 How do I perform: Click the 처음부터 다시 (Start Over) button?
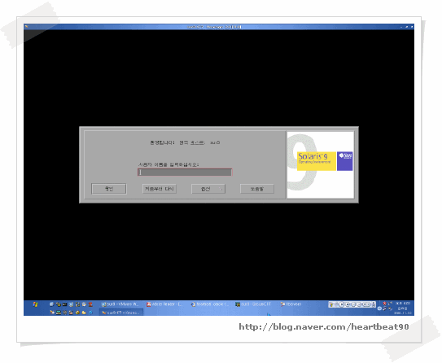tap(160, 189)
